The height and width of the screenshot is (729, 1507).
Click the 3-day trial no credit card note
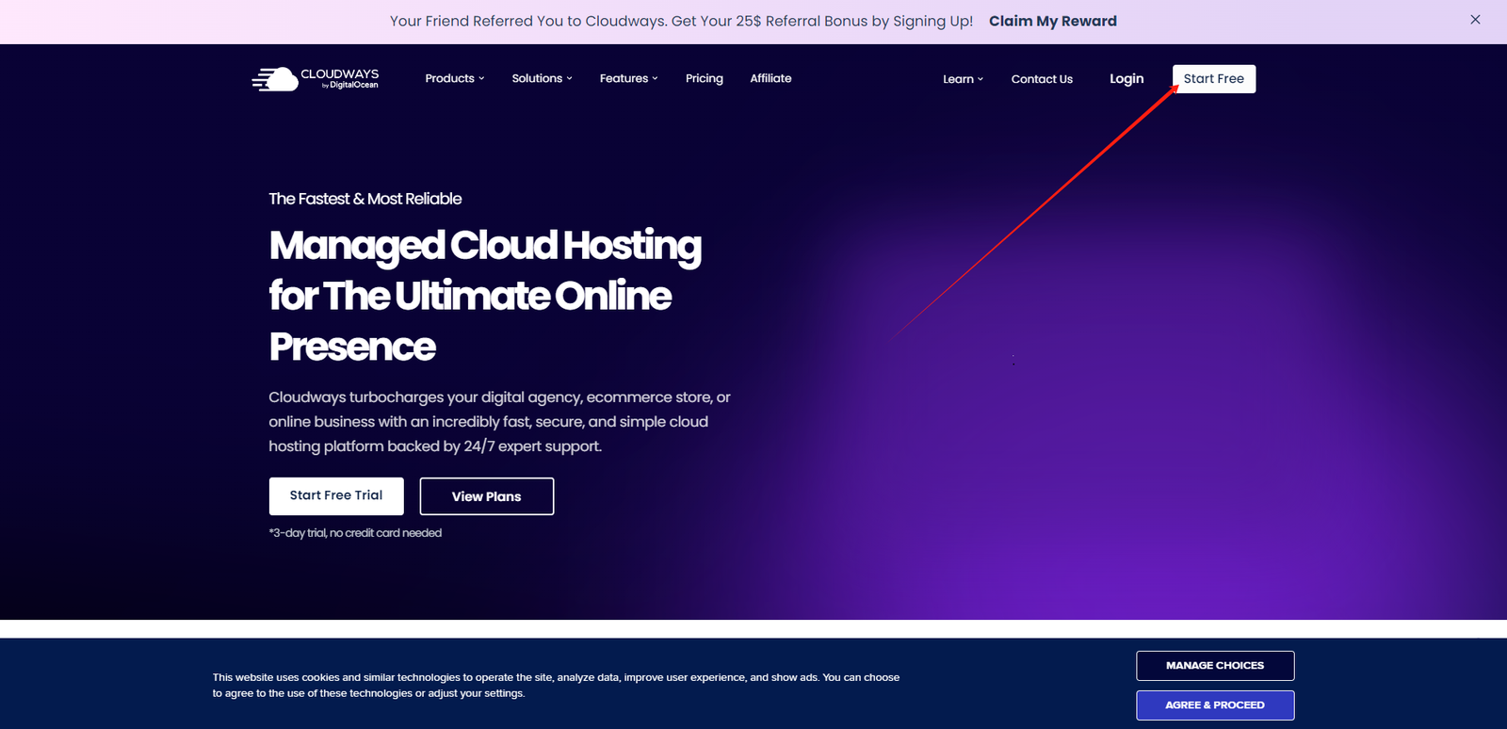(x=355, y=533)
